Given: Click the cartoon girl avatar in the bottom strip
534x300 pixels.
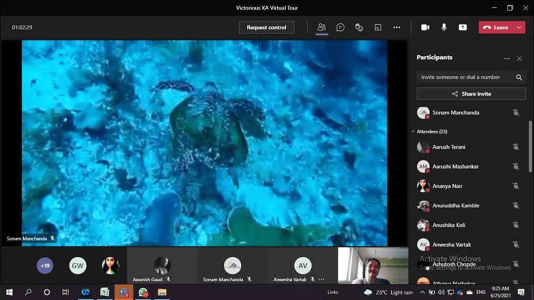Looking at the screenshot, I should (x=110, y=265).
